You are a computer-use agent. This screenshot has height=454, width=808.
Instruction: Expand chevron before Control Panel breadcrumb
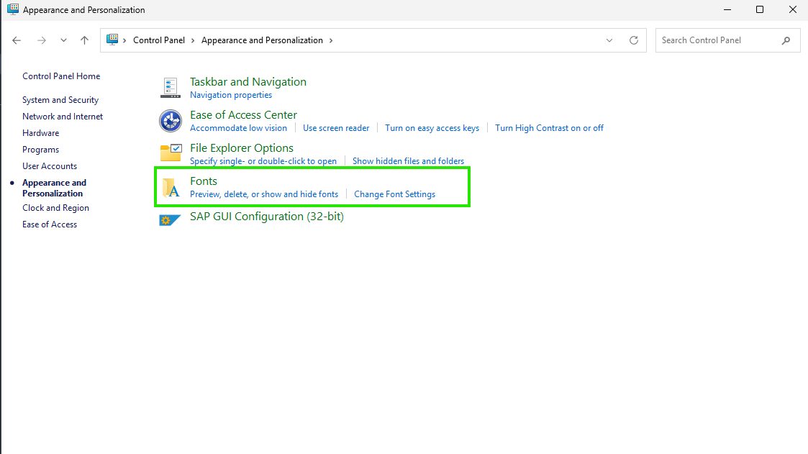(124, 40)
